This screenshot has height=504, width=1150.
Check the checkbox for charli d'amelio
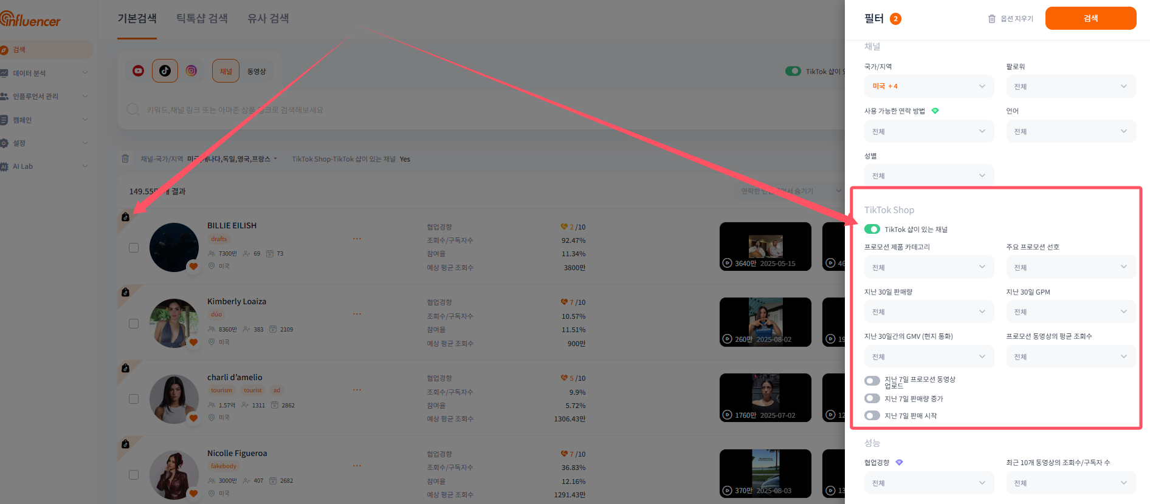click(134, 399)
